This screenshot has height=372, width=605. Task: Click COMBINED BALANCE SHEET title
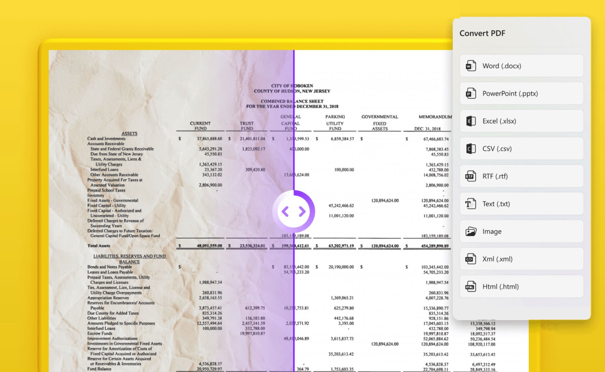click(x=292, y=101)
